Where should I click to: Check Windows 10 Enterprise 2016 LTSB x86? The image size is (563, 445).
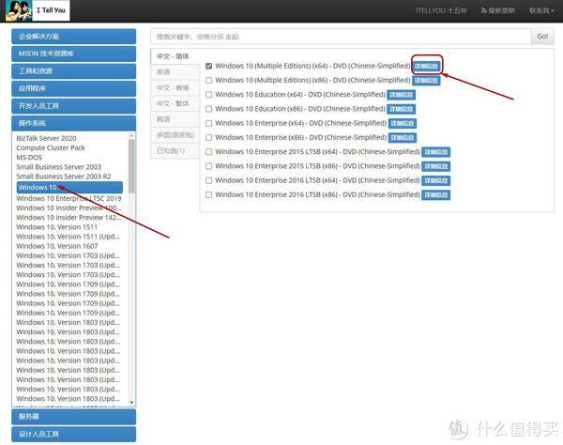coord(208,194)
